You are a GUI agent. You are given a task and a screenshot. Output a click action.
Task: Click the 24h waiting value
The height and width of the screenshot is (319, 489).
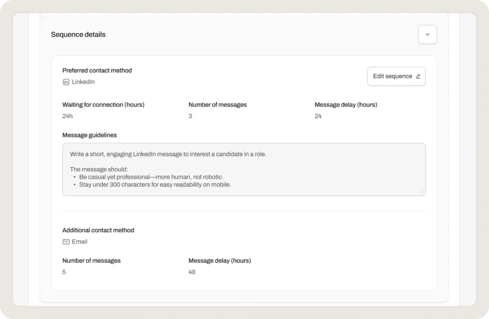[68, 116]
